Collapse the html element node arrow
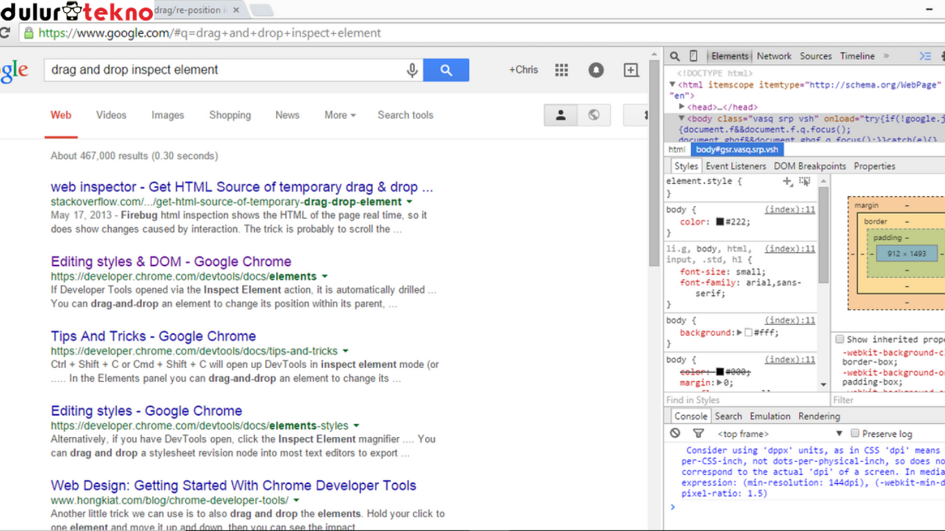 (x=672, y=85)
